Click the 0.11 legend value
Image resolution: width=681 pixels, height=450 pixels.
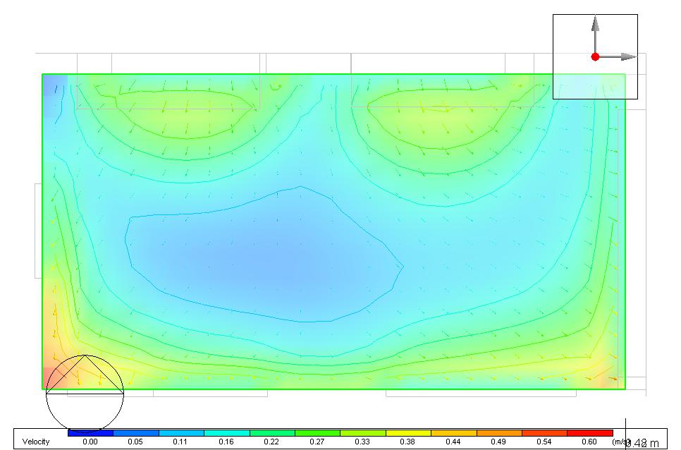180,442
